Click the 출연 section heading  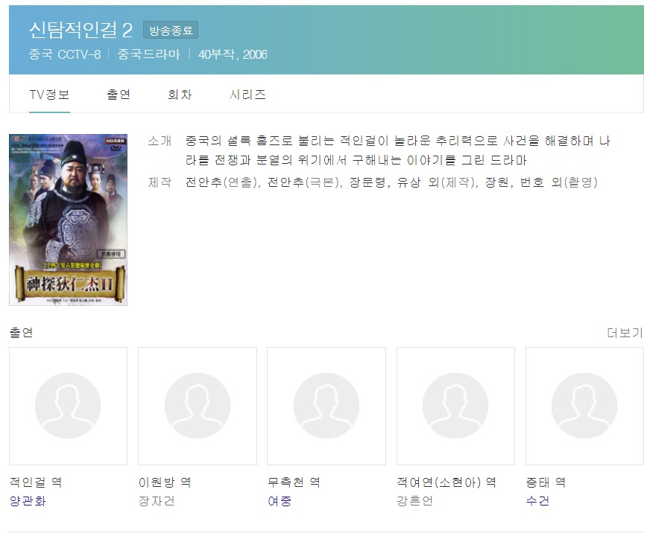click(x=21, y=333)
